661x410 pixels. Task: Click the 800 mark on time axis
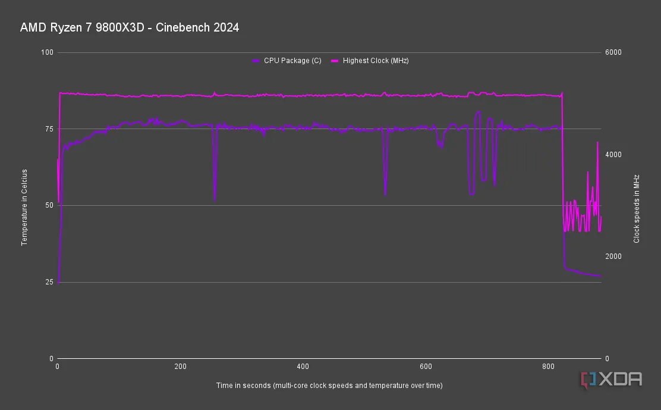coord(548,367)
